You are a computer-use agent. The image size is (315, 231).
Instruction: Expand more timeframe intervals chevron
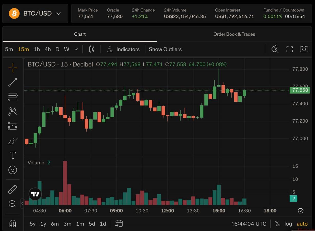[76, 49]
